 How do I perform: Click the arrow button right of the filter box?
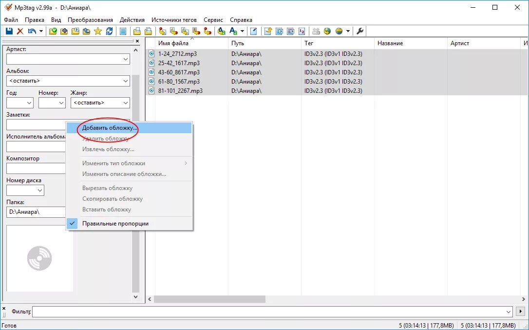tap(521, 312)
